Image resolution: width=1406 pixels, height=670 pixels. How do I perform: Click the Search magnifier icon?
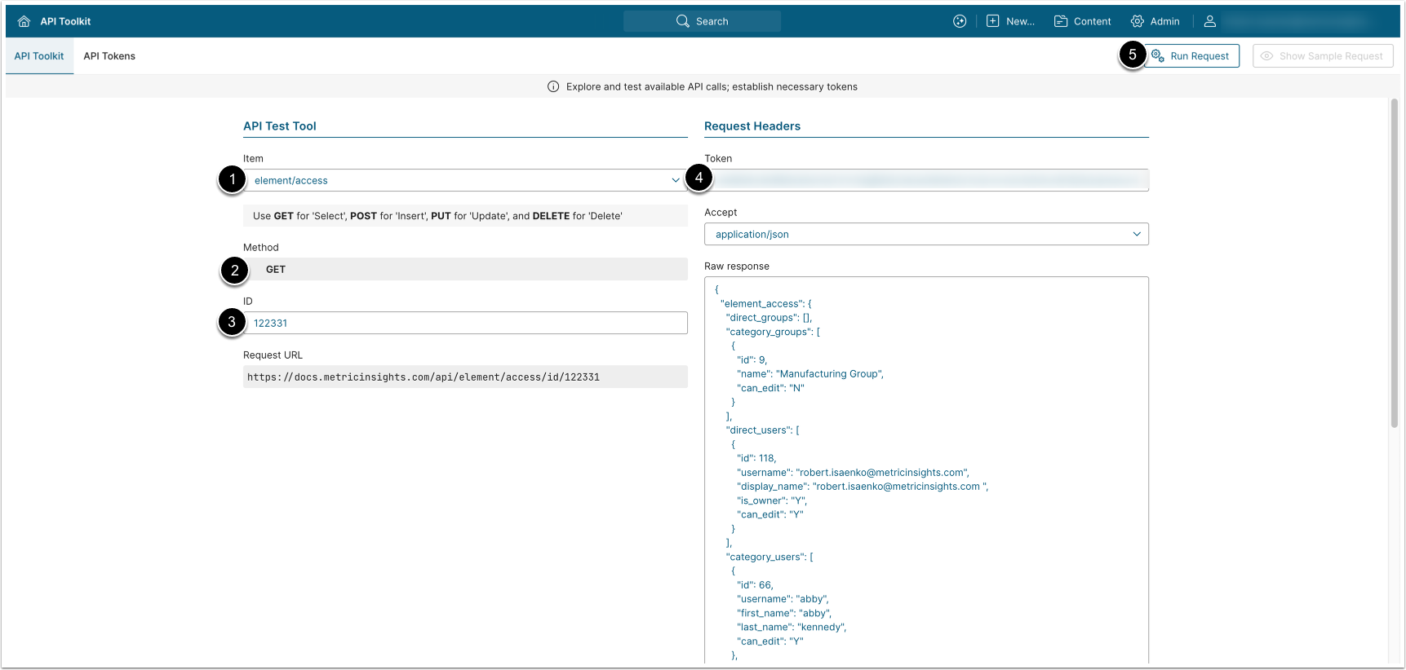pos(683,21)
